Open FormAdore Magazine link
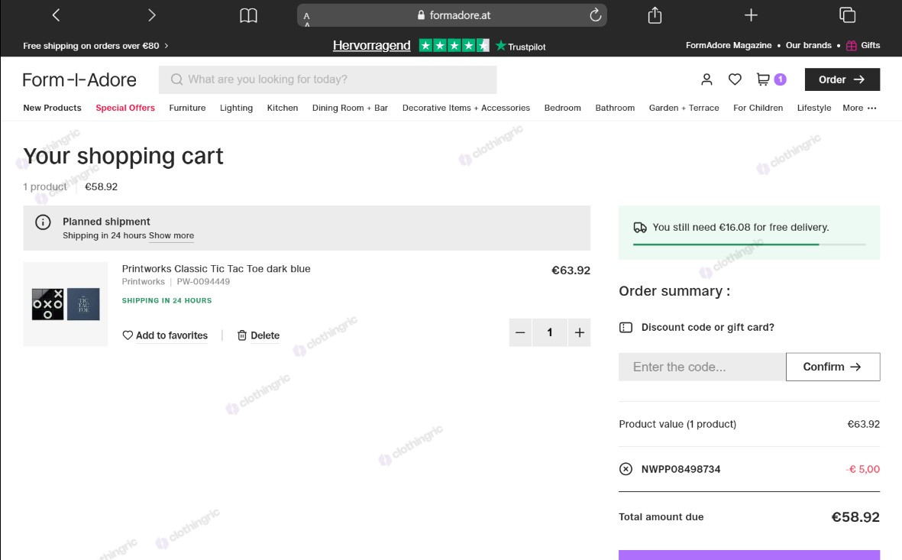Screen dimensions: 902x560 (729, 46)
